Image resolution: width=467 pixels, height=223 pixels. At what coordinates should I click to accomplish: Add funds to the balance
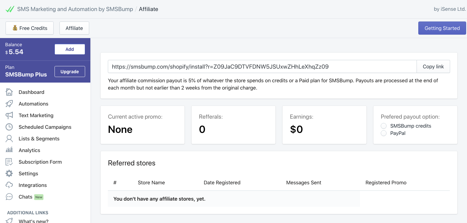tap(70, 49)
